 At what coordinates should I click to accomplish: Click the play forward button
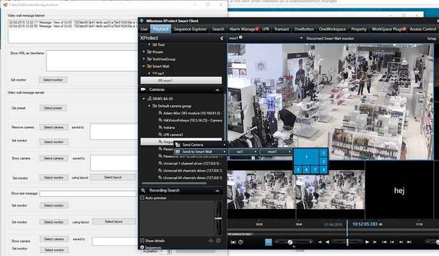pos(367,242)
